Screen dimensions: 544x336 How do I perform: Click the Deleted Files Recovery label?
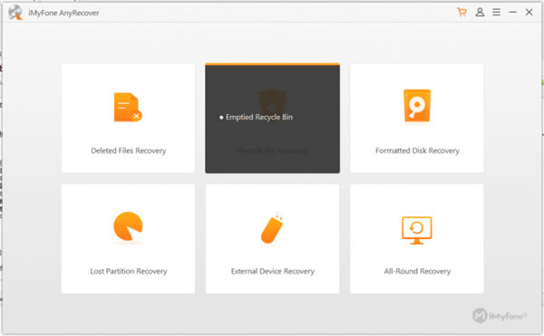[129, 150]
